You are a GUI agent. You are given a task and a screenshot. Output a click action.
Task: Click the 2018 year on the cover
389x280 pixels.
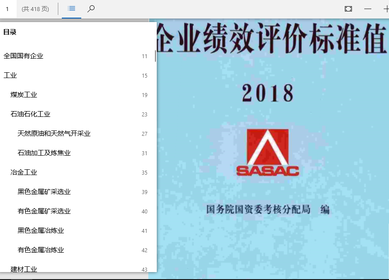coord(268,93)
